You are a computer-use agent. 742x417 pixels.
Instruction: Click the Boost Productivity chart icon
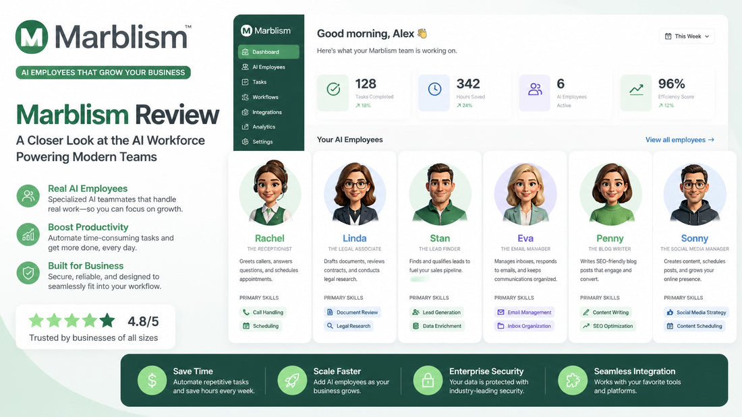28,234
